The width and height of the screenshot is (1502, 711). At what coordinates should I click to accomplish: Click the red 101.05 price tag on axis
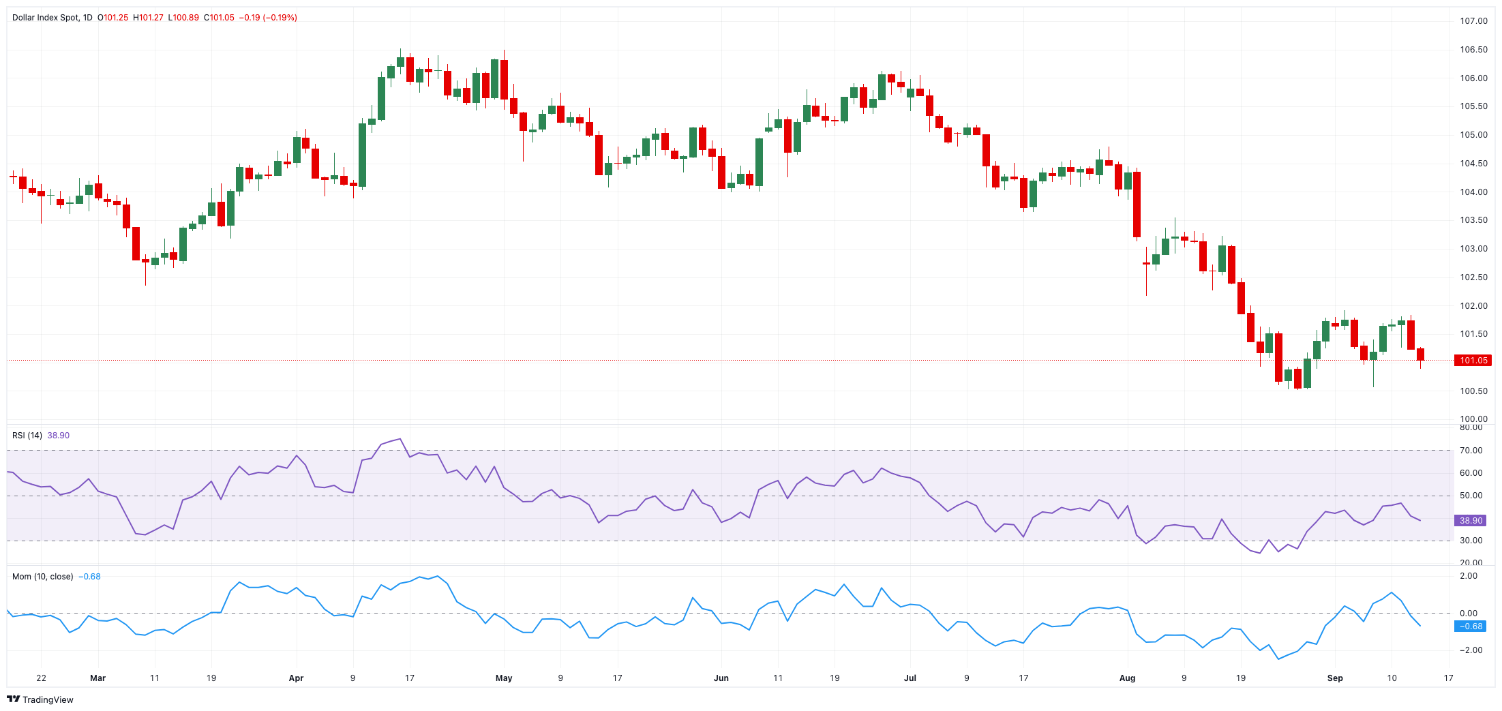[1473, 361]
